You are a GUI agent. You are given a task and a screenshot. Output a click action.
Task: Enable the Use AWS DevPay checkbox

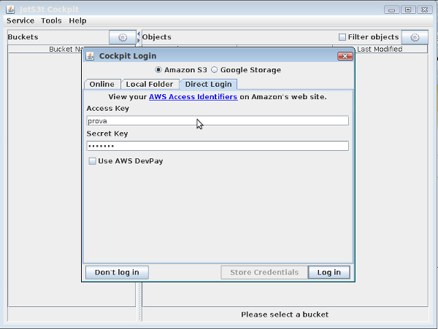point(92,161)
